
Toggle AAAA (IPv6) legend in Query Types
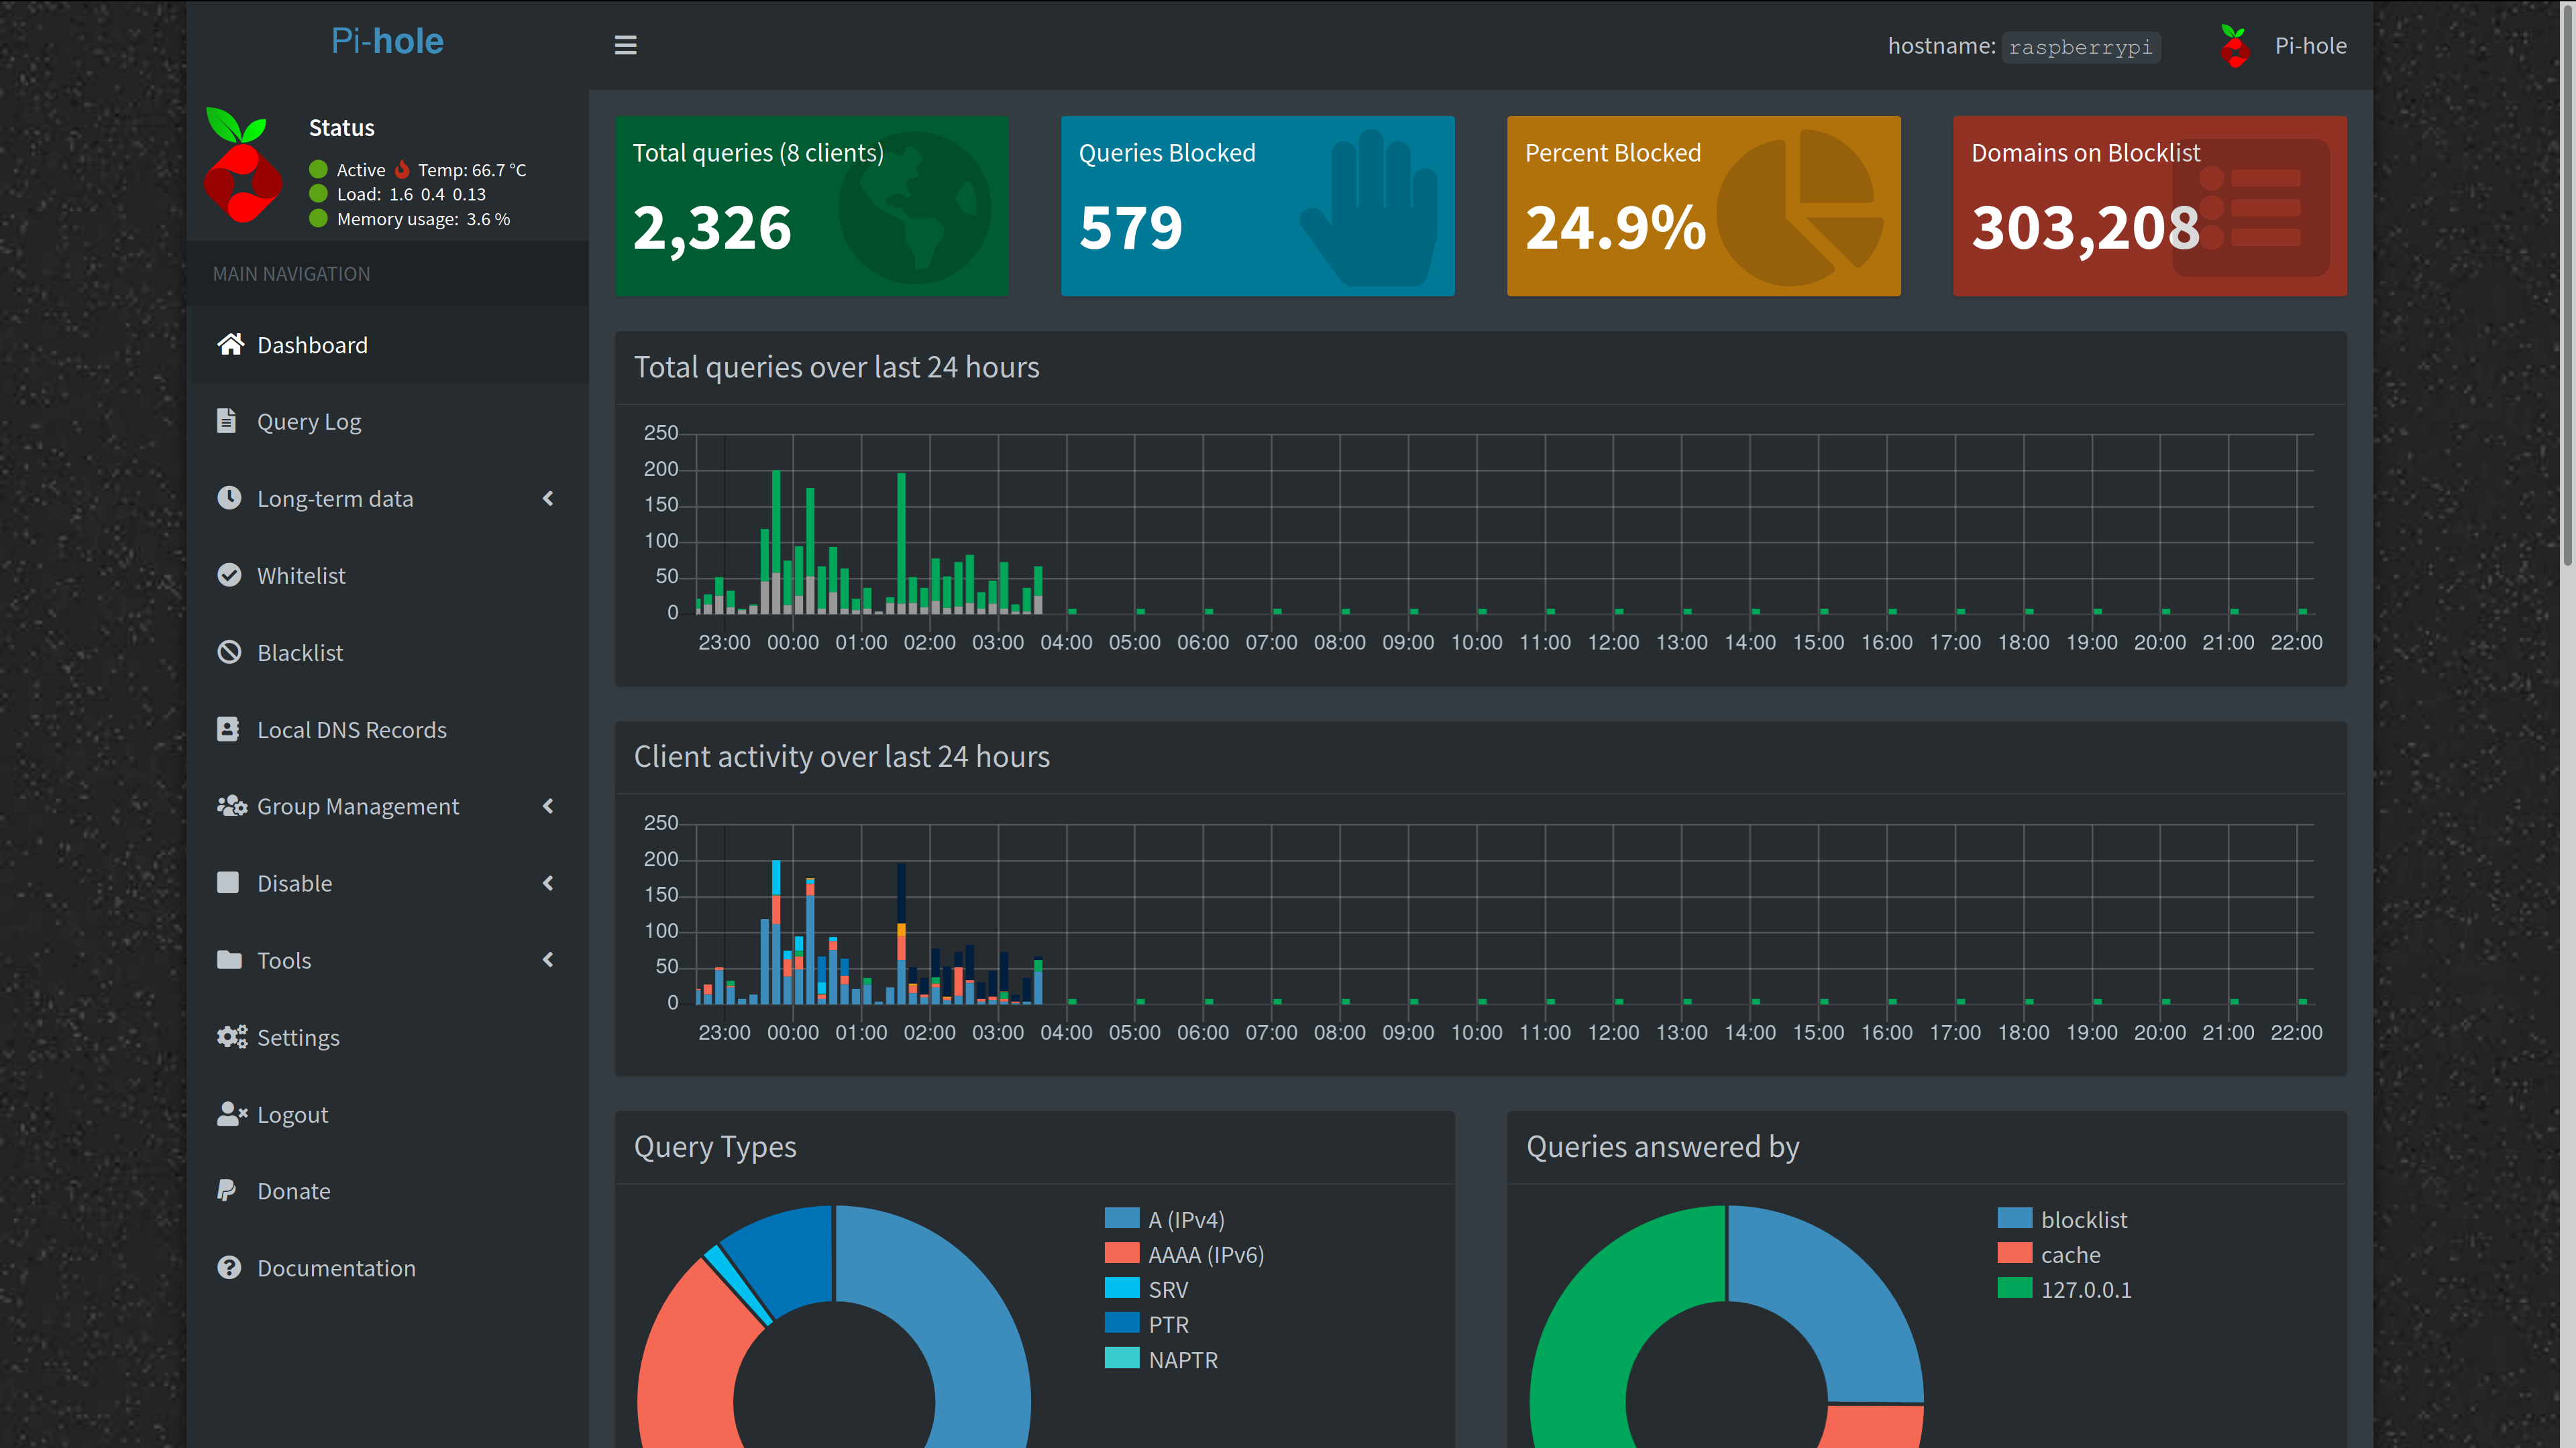click(1185, 1254)
